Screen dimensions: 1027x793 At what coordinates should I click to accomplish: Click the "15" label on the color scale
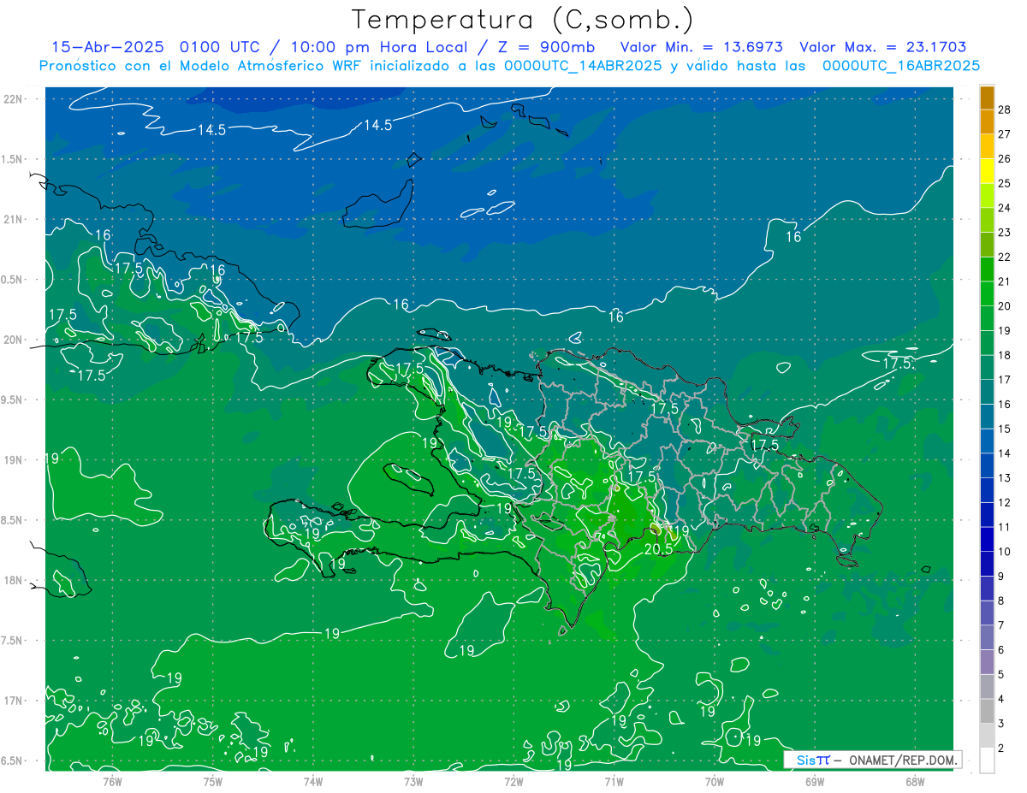tap(1005, 429)
